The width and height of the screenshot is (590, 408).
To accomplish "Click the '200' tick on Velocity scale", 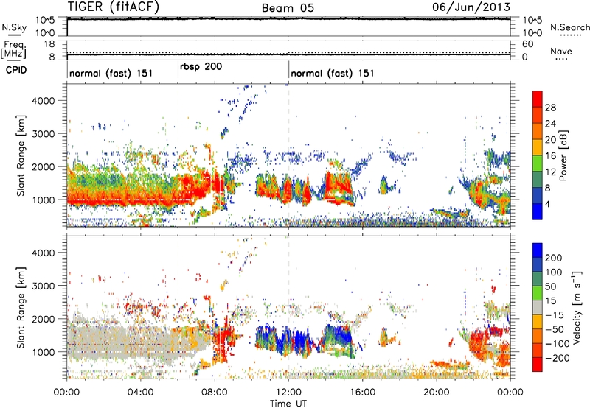I will pyautogui.click(x=554, y=258).
